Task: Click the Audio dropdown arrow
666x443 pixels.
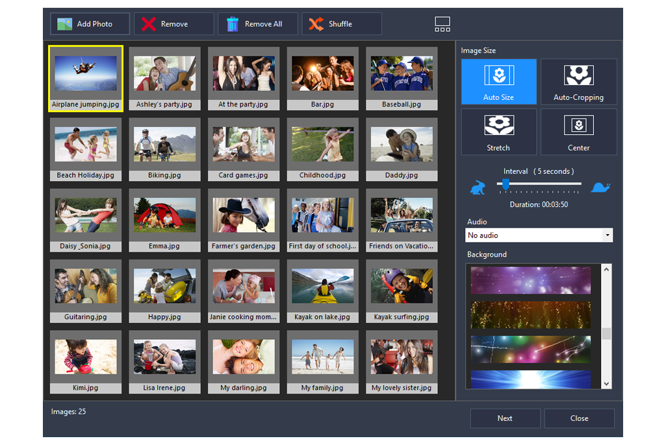Action: 608,235
